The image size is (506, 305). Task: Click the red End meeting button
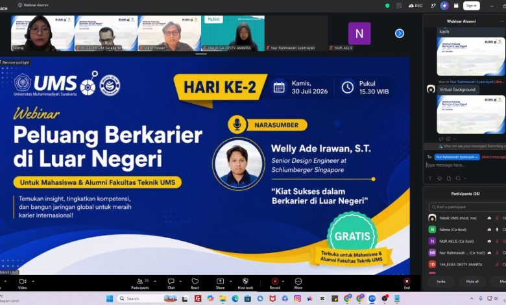pyautogui.click(x=407, y=283)
